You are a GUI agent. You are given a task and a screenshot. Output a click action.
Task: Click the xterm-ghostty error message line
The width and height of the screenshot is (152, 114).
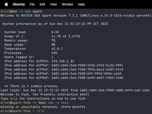pyautogui.click(x=43, y=107)
